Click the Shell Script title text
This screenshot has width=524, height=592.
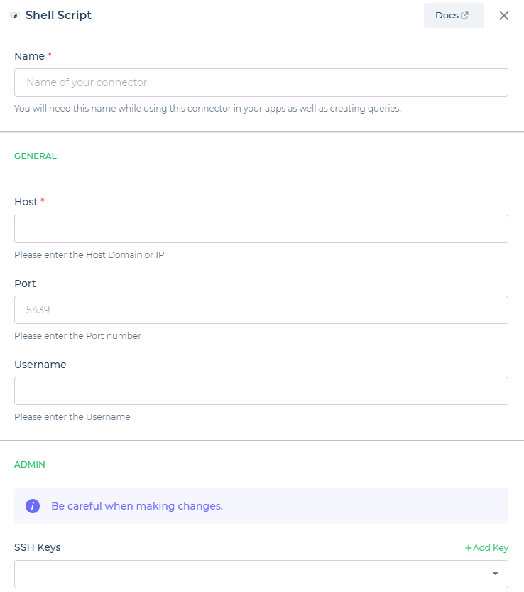58,15
